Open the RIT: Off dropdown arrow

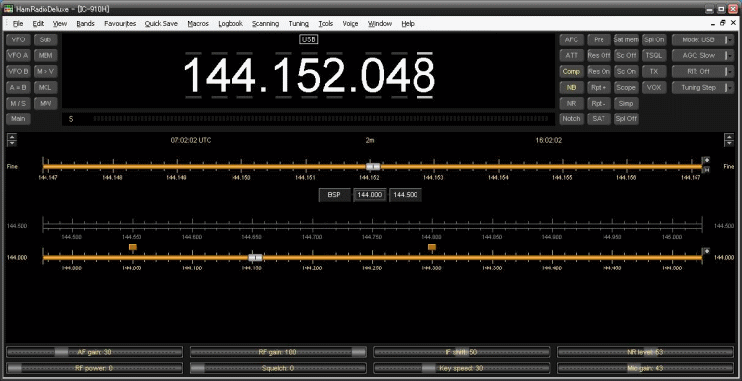(x=729, y=72)
